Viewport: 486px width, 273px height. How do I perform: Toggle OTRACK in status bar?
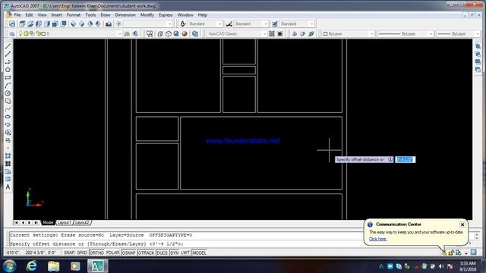(x=146, y=253)
